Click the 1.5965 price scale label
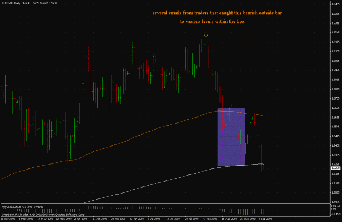 pyautogui.click(x=335, y=70)
